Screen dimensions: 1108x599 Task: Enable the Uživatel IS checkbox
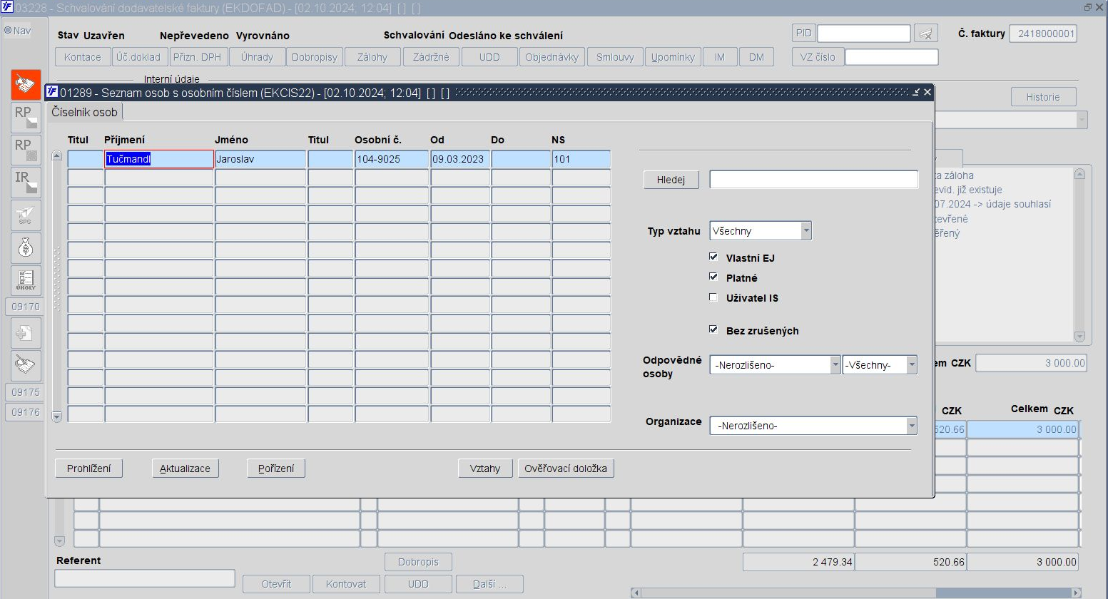tap(713, 297)
